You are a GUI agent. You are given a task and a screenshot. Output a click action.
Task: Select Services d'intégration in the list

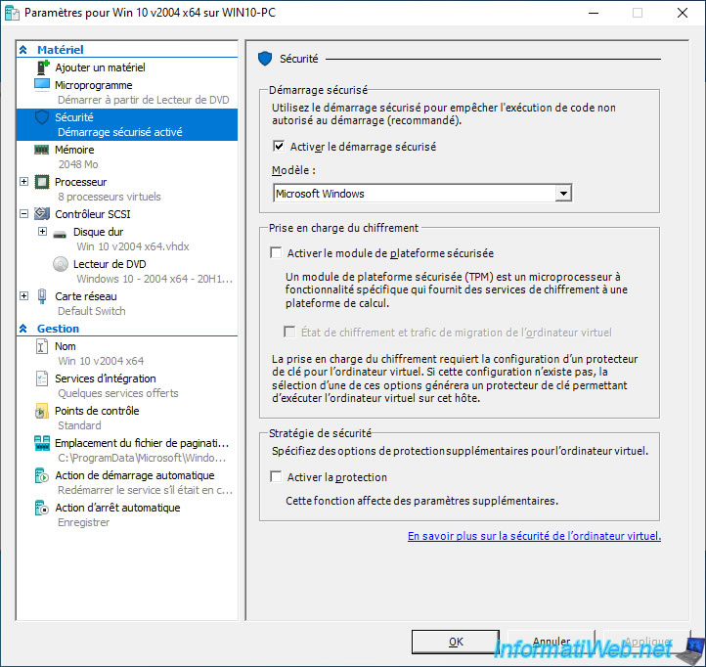click(x=105, y=378)
